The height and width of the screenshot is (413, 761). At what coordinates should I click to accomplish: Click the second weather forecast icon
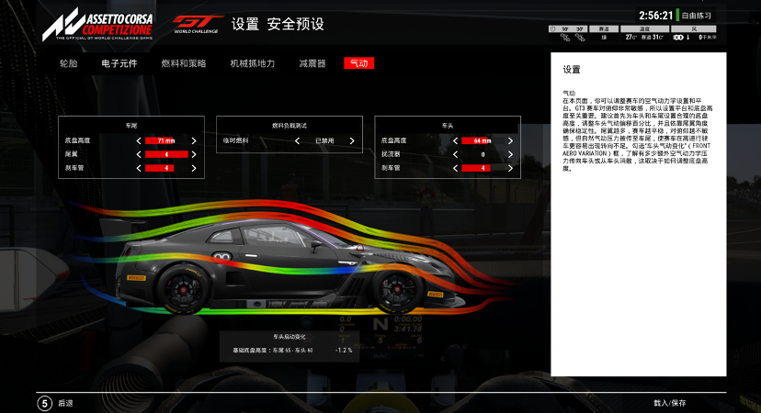pyautogui.click(x=580, y=38)
